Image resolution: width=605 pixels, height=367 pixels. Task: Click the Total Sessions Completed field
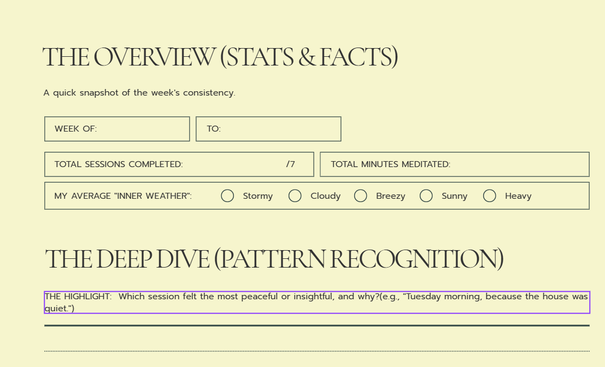click(x=179, y=164)
